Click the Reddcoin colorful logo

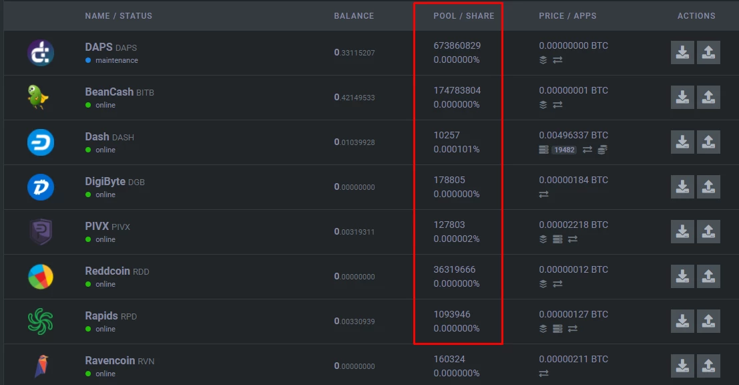(41, 277)
